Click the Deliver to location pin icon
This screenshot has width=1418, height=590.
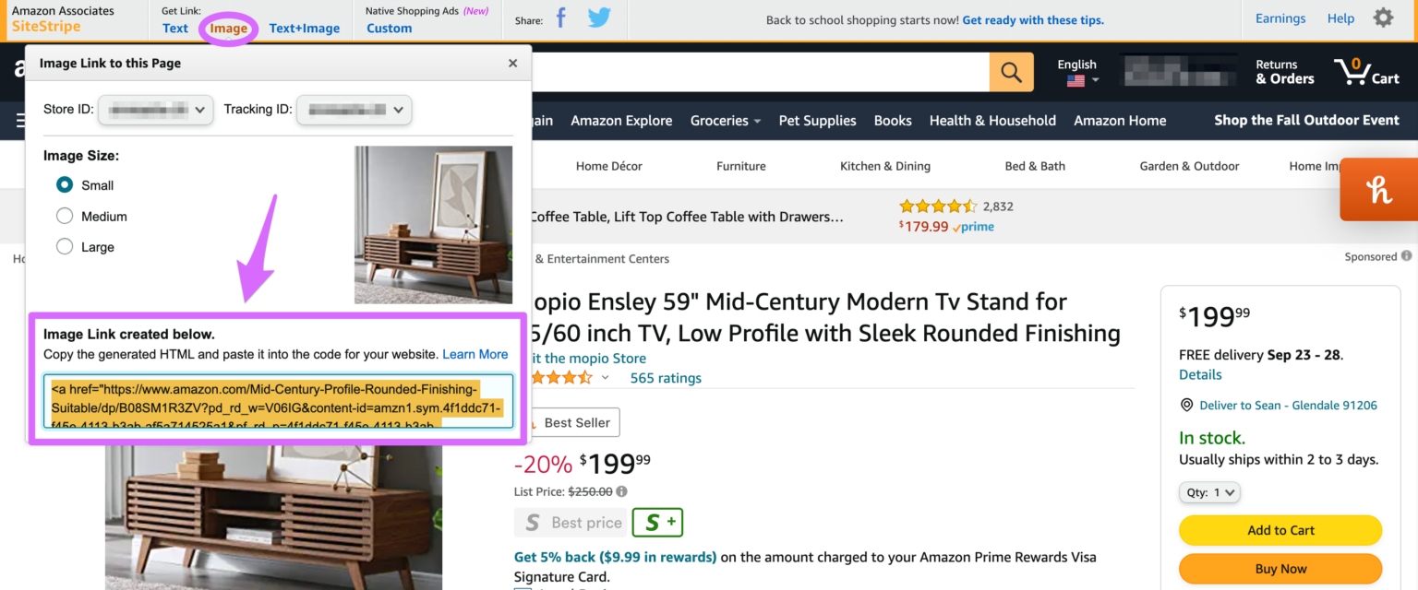(1186, 405)
